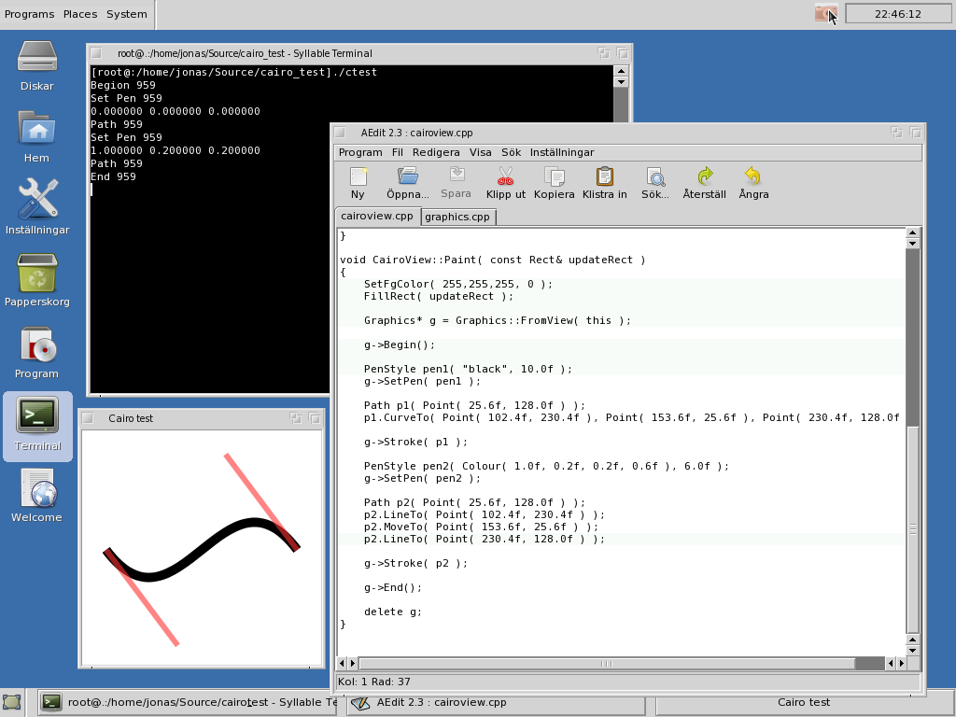This screenshot has width=956, height=717.
Task: Open the Sök menu
Action: click(511, 152)
